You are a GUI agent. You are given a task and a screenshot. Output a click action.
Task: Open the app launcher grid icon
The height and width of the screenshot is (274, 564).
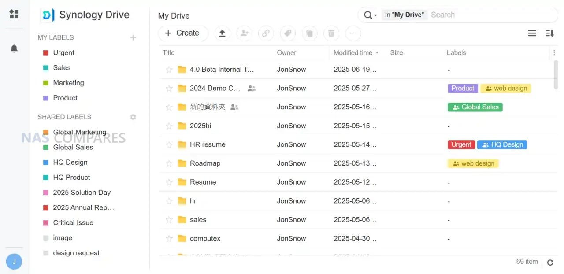pyautogui.click(x=14, y=14)
